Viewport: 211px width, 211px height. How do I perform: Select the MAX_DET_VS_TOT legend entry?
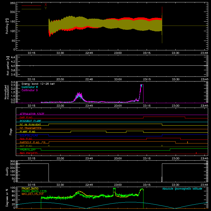(x=33, y=194)
